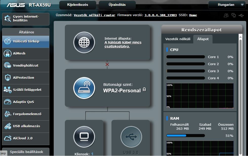Click the AiCloud 2.0 cloud icon
Screen dimensions: 248x156
point(7,138)
